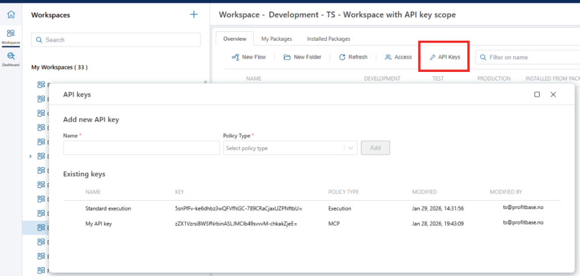Image resolution: width=580 pixels, height=276 pixels.
Task: Refresh the workspace overview
Action: [x=353, y=57]
